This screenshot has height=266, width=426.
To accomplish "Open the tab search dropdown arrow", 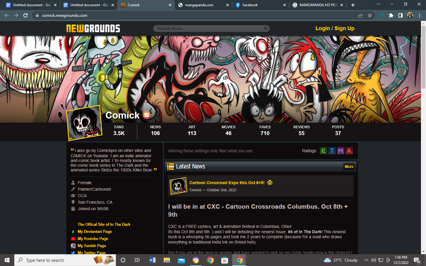I will 378,4.
